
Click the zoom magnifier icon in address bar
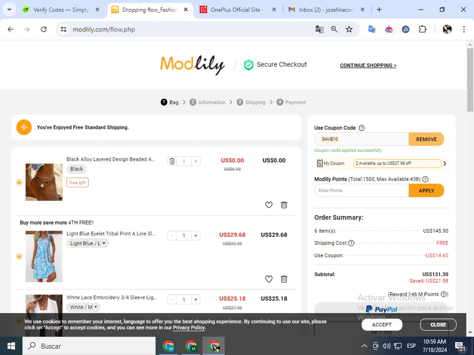point(334,29)
